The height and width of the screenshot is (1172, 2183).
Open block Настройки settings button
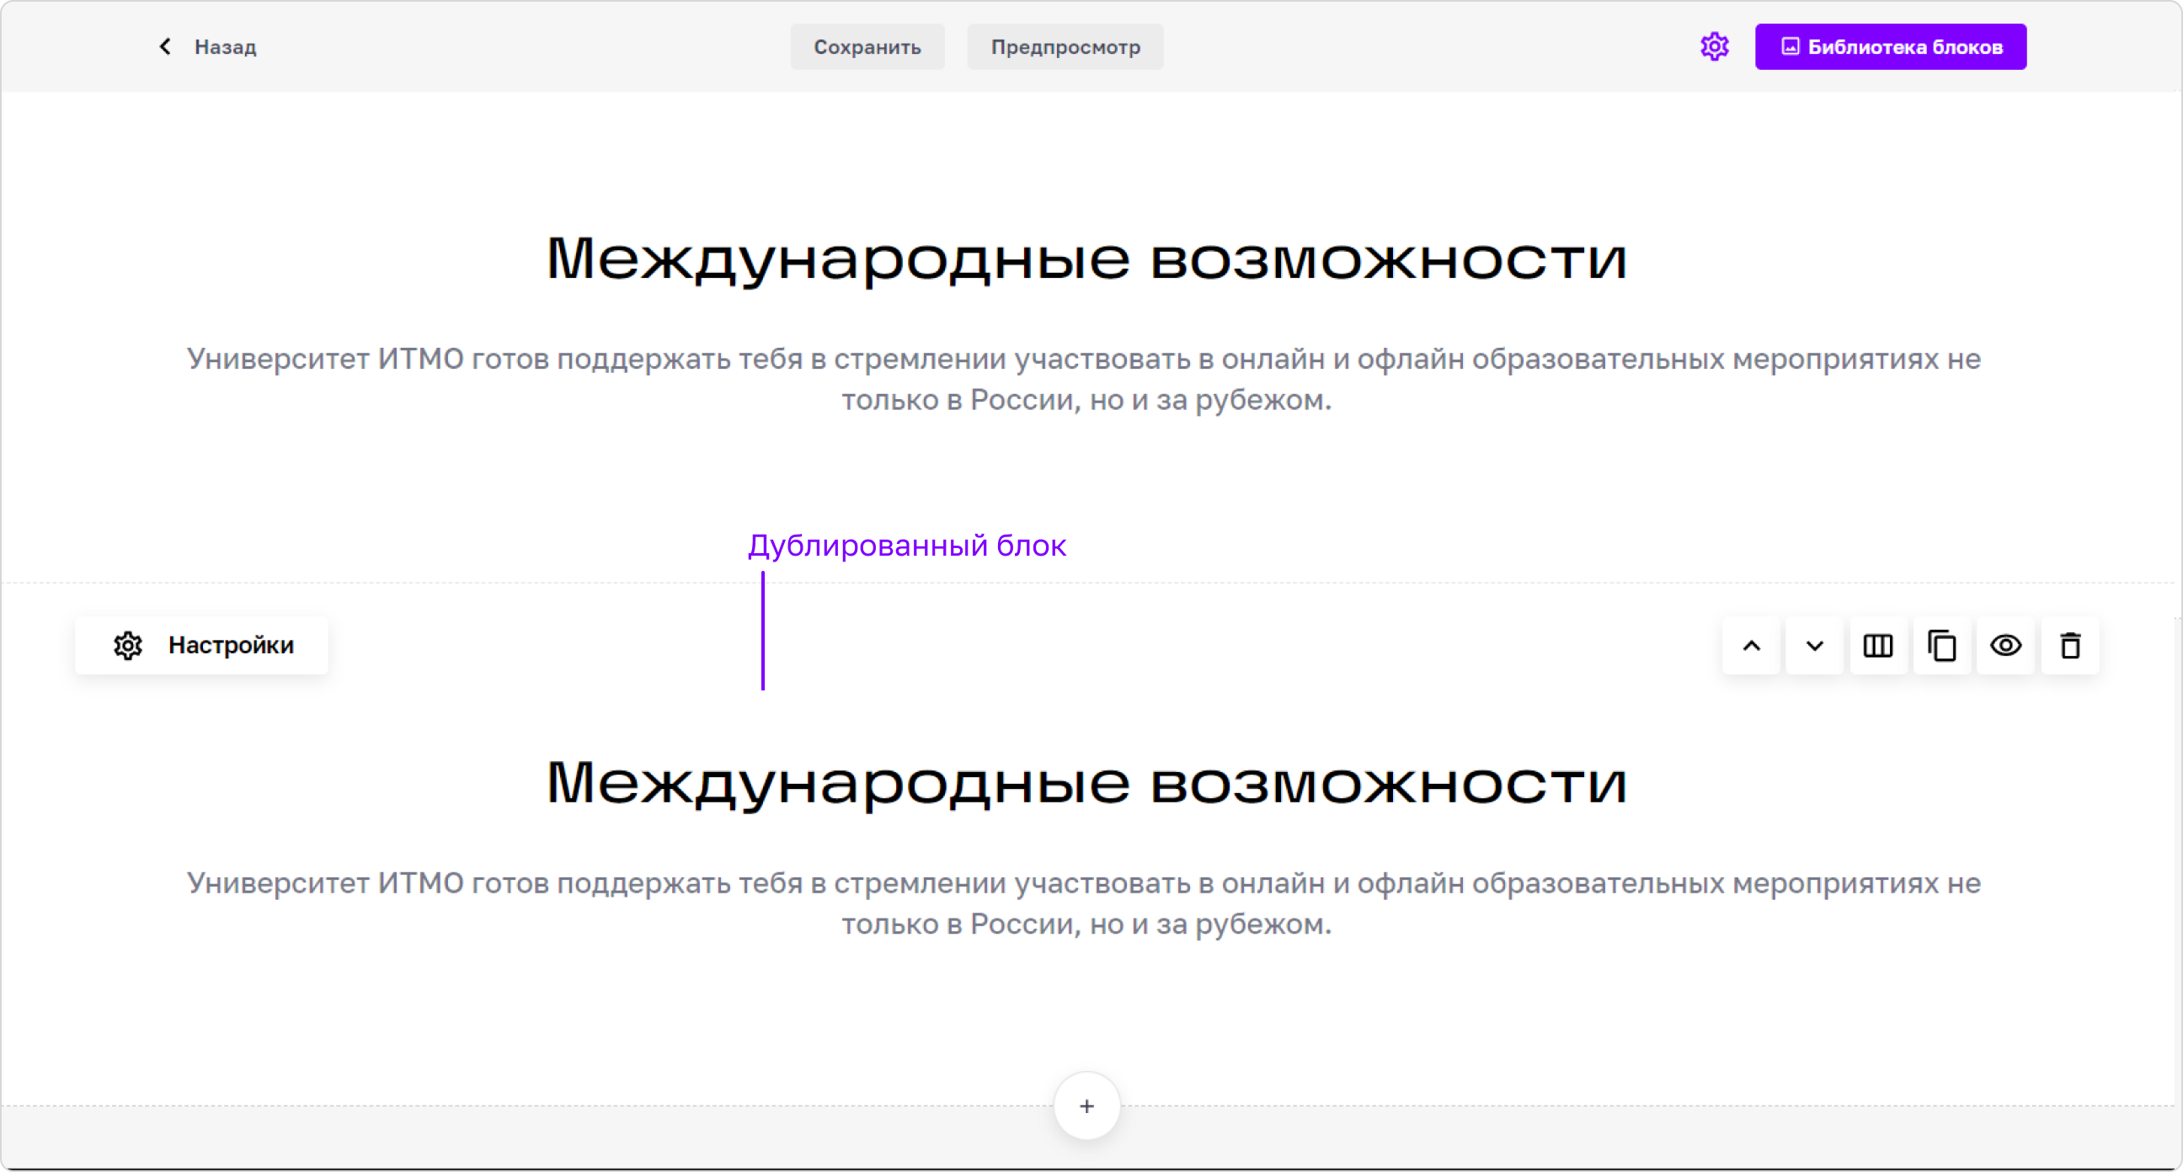201,646
